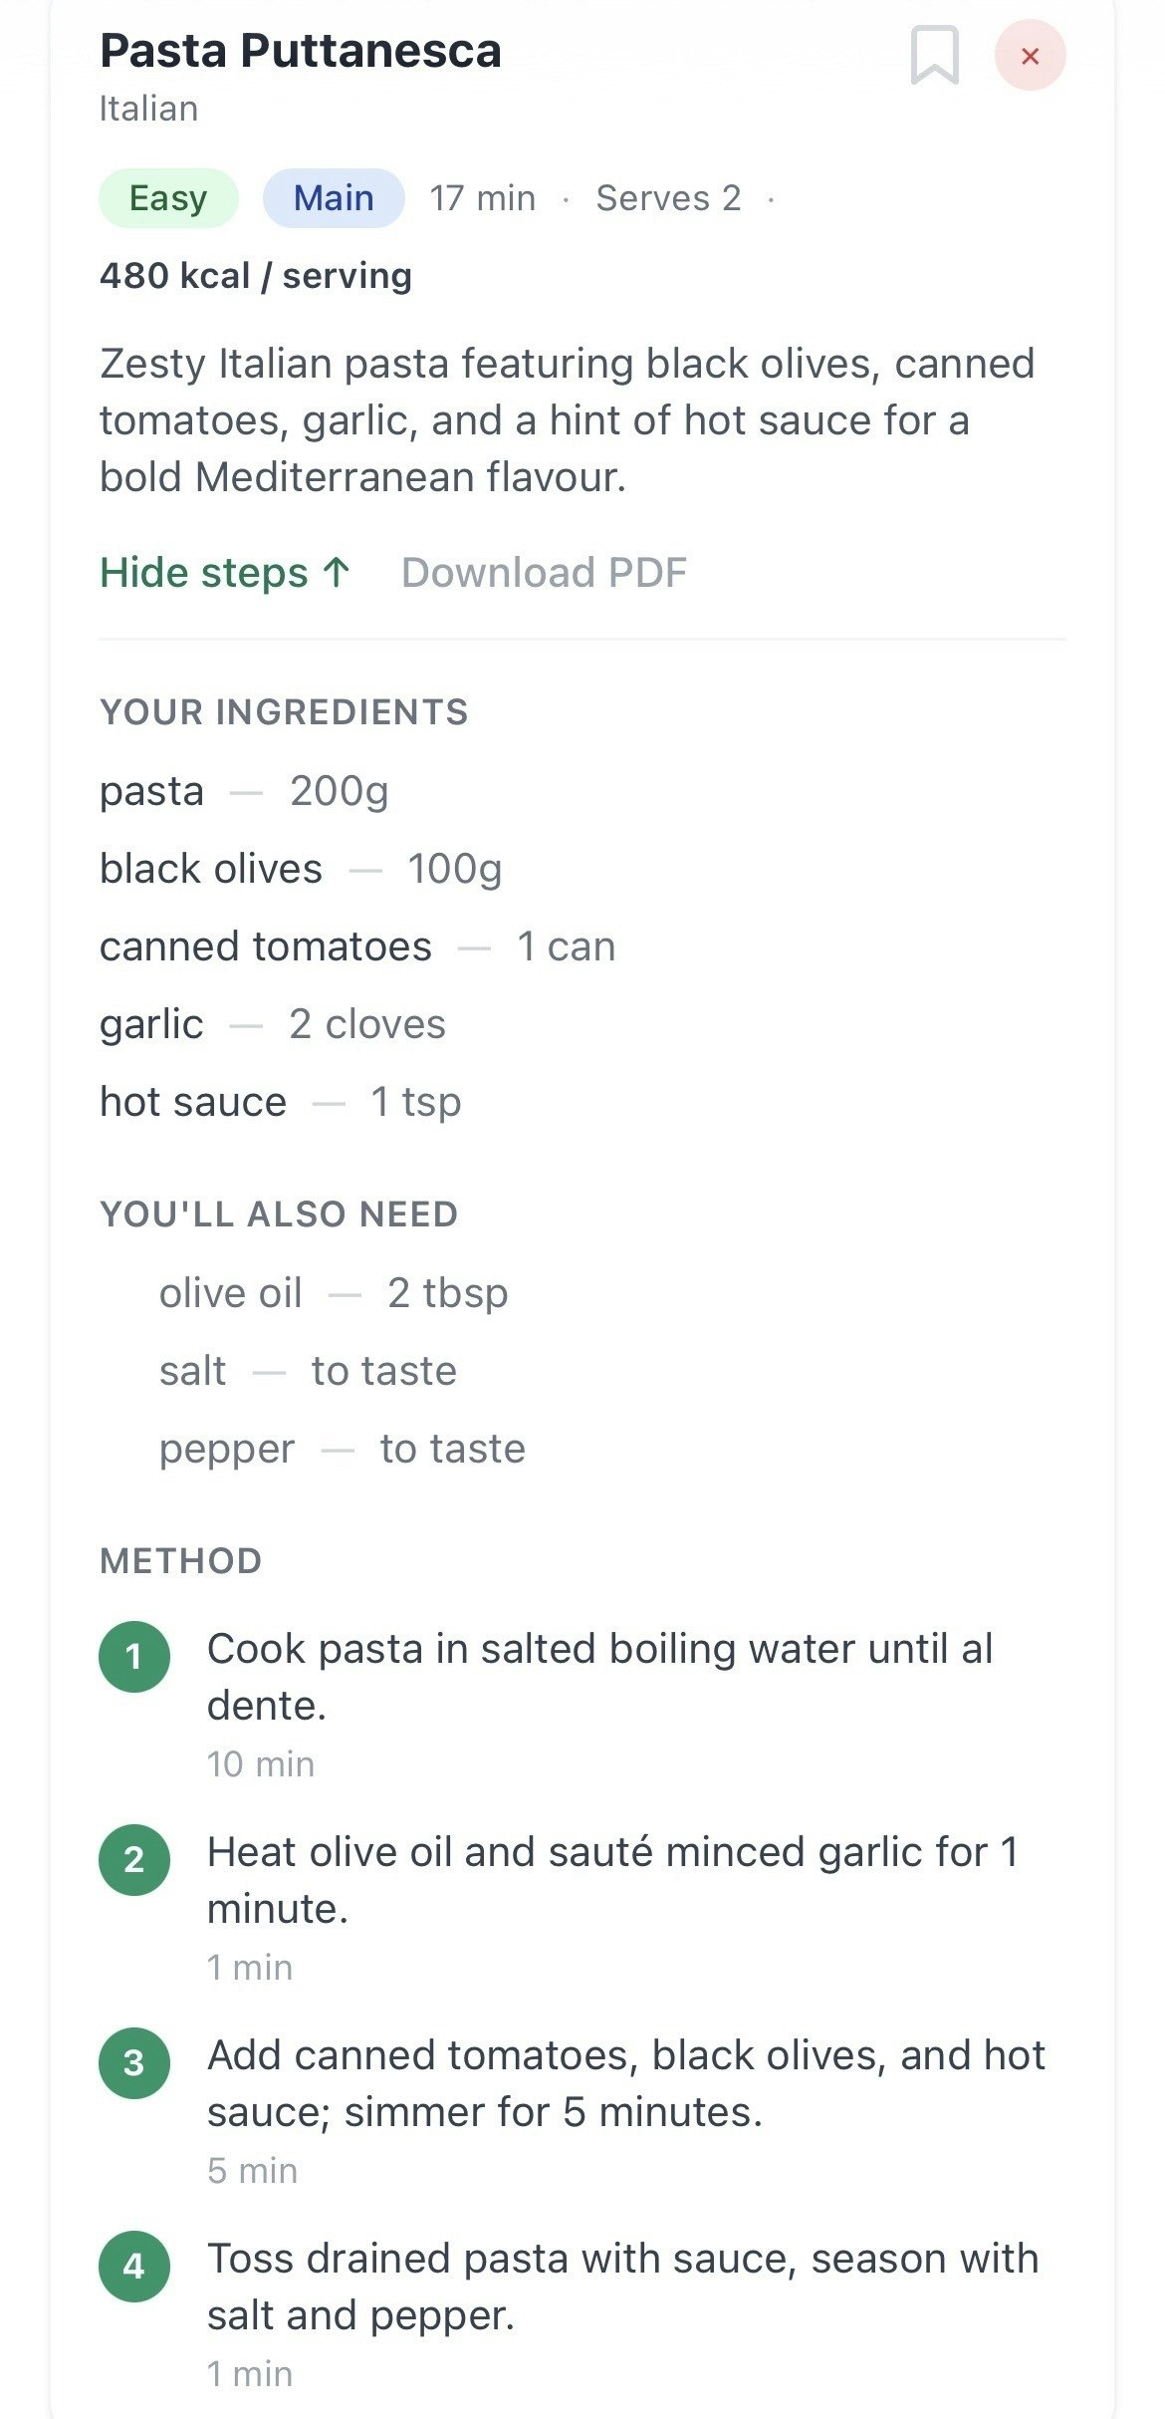Click the hot sauce ingredient row
The width and height of the screenshot is (1165, 2419).
pyautogui.click(x=281, y=1102)
